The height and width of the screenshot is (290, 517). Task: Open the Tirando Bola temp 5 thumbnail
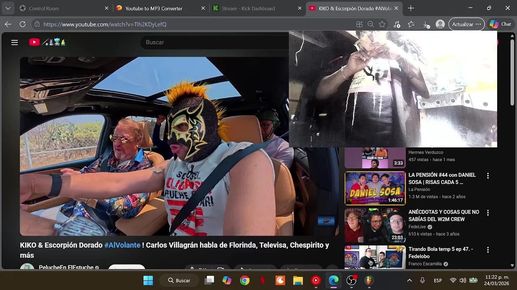(375, 257)
